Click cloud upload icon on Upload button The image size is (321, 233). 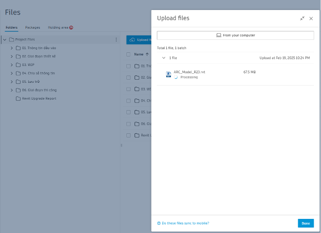tap(132, 40)
